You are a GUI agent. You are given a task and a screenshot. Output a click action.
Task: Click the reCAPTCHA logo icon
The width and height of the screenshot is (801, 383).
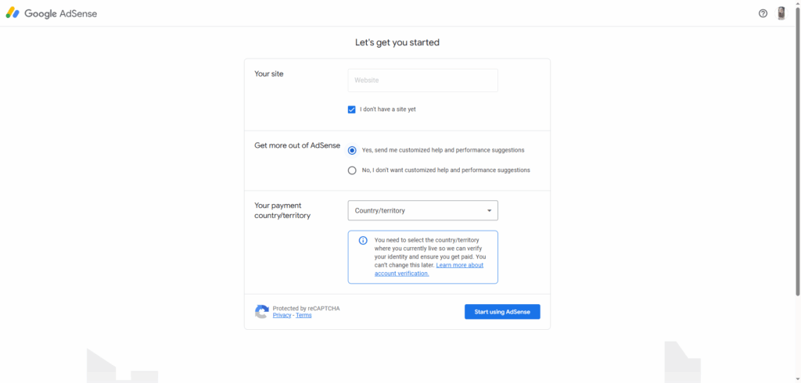coord(261,312)
